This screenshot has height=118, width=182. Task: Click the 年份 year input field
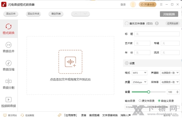pos(142,53)
